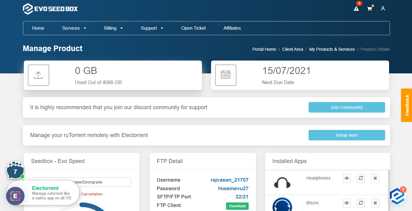412x211 pixels.
Task: Restart Headphones using the refresh icon
Action: (361, 178)
